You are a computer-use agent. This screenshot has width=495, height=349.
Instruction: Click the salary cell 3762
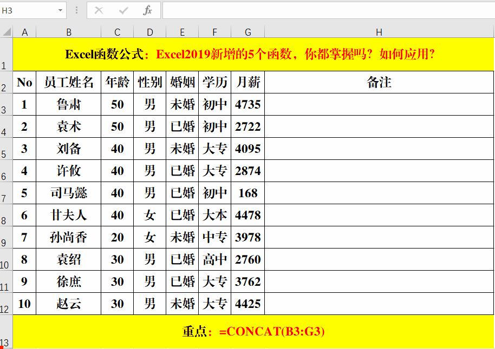(248, 281)
